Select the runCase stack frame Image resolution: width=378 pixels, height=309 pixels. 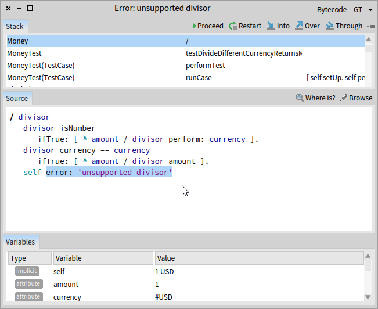tap(185, 78)
